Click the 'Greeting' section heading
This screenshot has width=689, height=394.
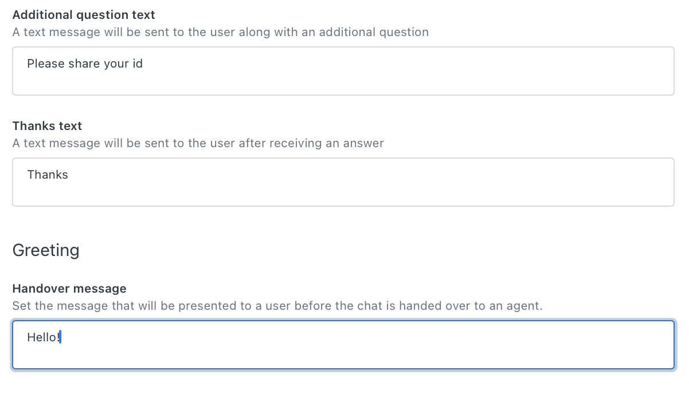45,250
